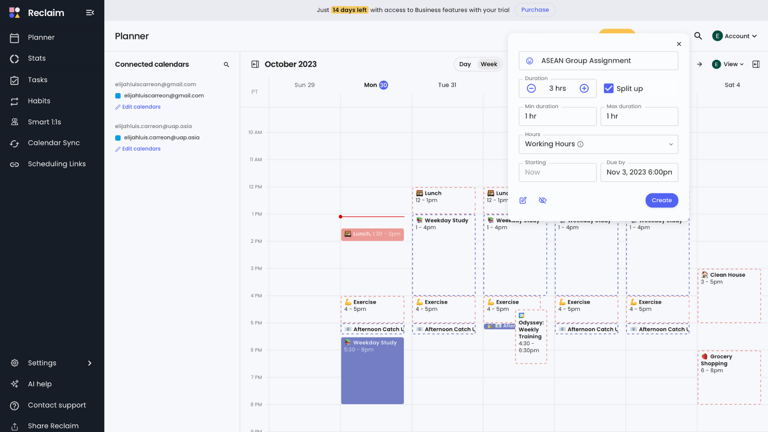
Task: Open the task edit pencil icon
Action: [523, 200]
